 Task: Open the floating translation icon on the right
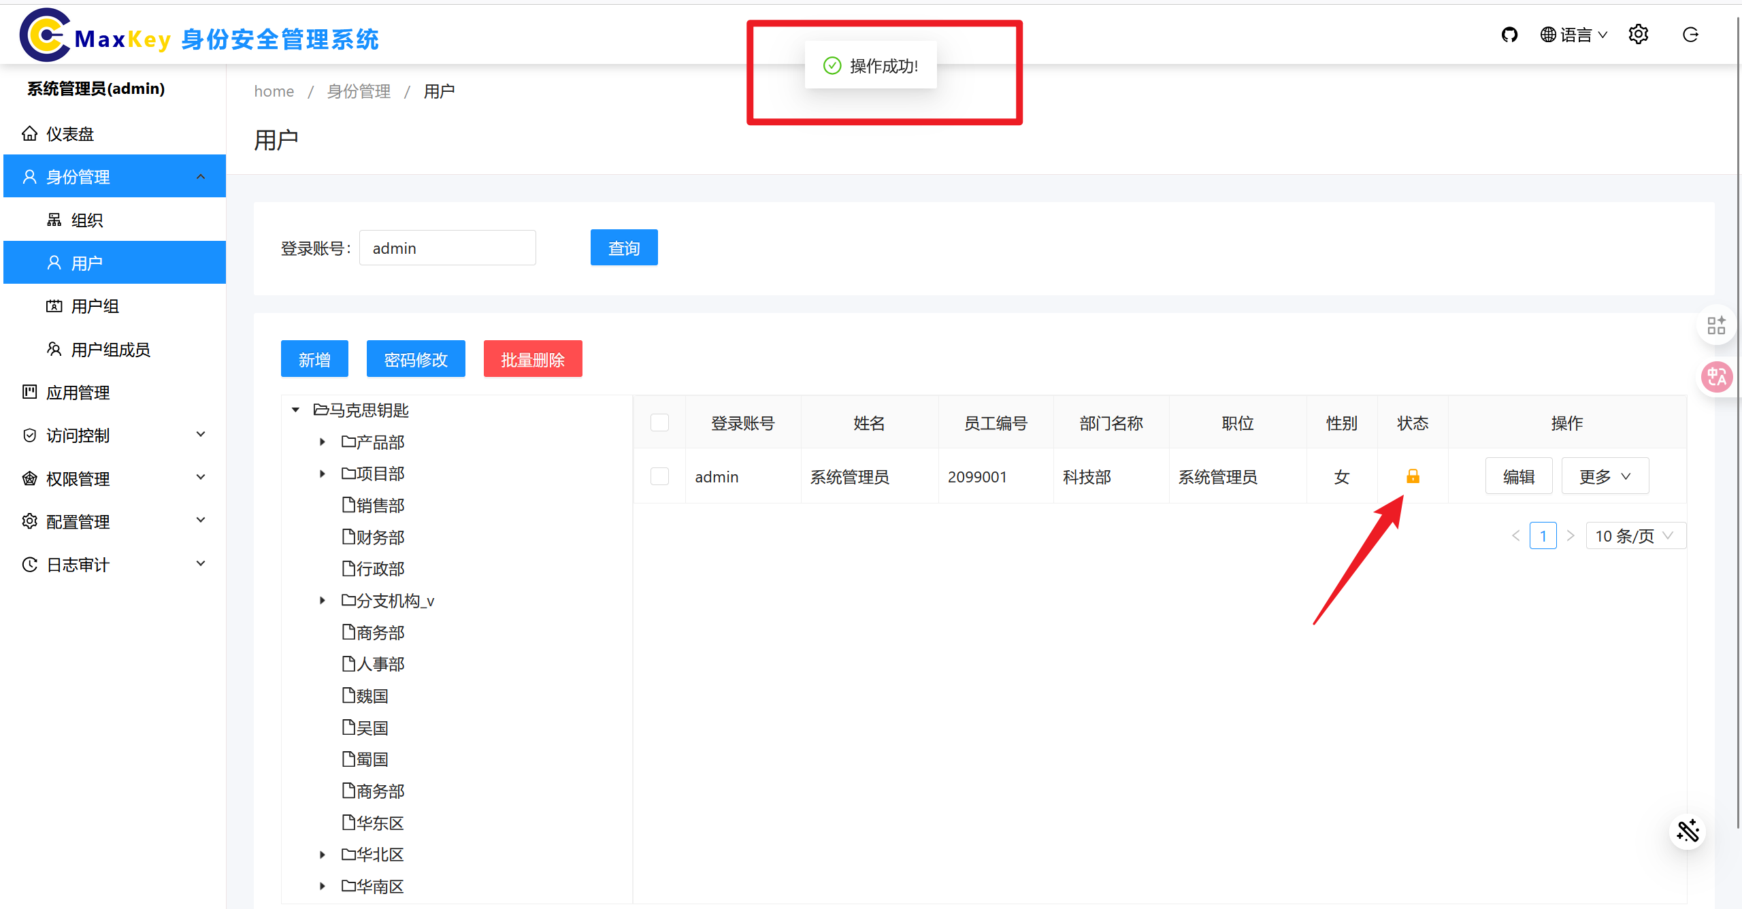(x=1716, y=377)
